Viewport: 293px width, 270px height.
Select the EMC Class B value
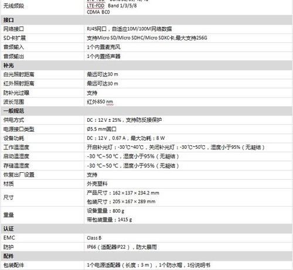[x=94, y=238]
